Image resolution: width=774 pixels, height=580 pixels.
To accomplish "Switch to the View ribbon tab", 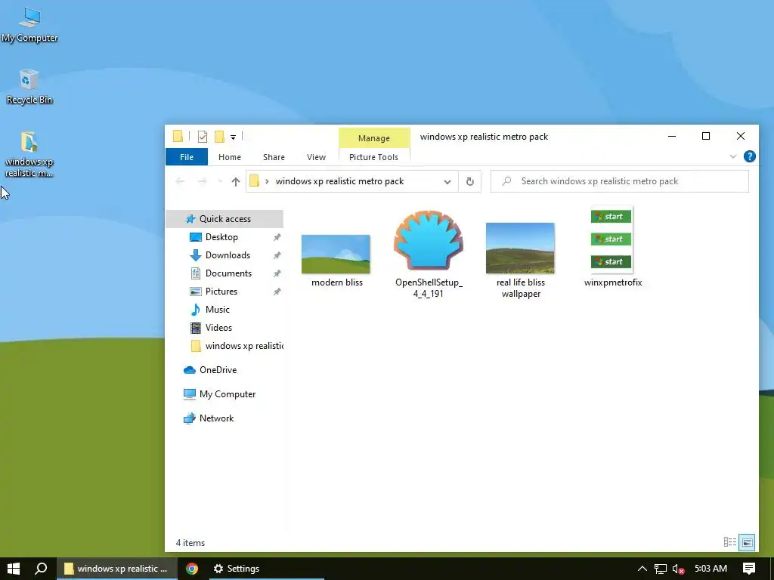I will tap(316, 157).
